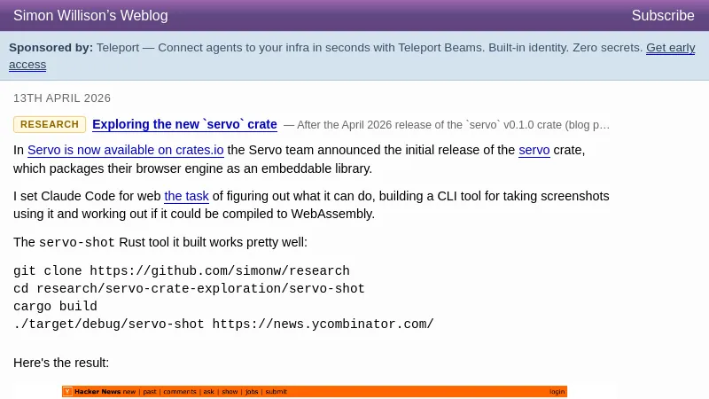This screenshot has width=709, height=399.
Task: Click the git clone command line
Action: pos(181,271)
